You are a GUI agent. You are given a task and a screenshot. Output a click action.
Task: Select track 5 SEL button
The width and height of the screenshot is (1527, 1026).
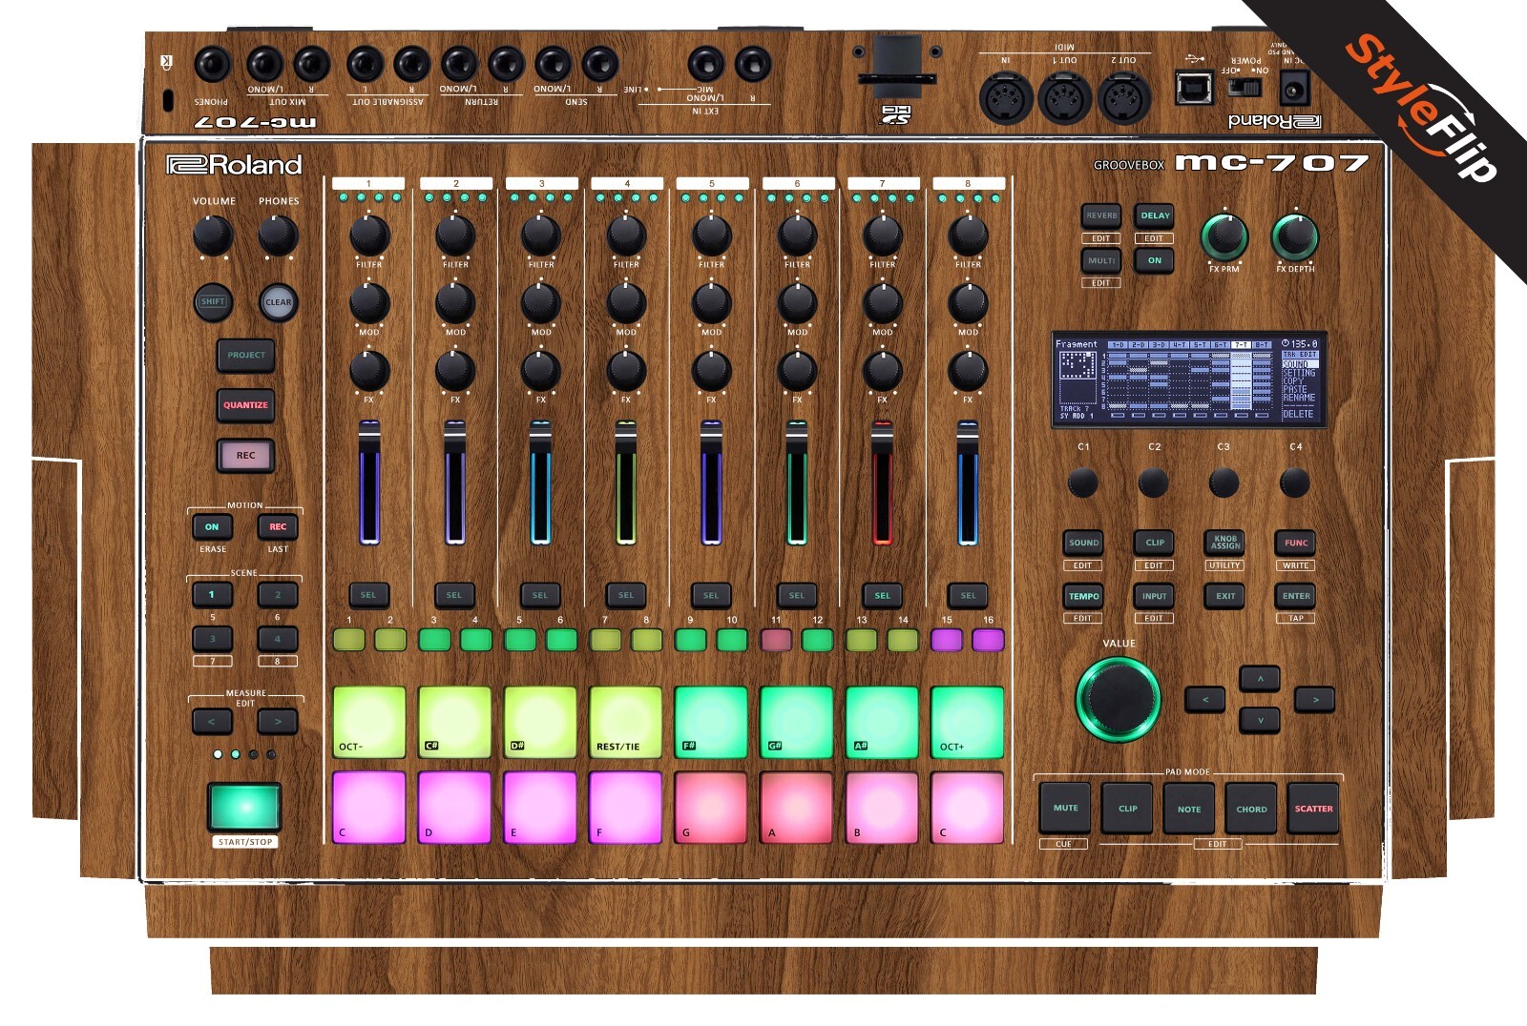click(x=711, y=595)
